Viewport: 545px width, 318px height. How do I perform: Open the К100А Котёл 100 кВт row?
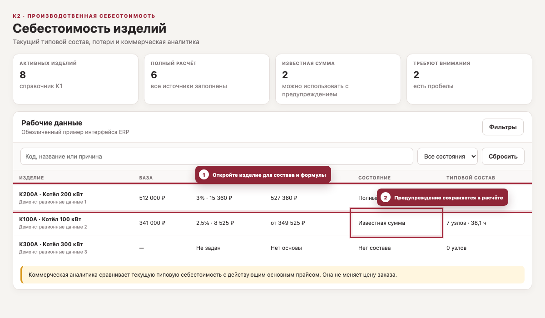tap(272, 223)
